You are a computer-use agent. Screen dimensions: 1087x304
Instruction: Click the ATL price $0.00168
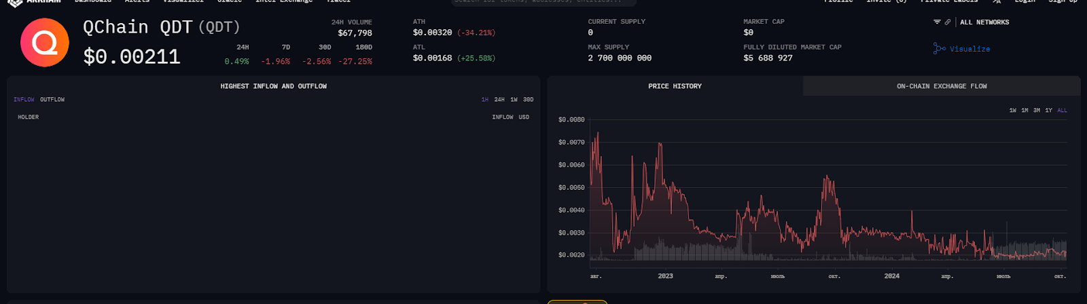tap(433, 58)
